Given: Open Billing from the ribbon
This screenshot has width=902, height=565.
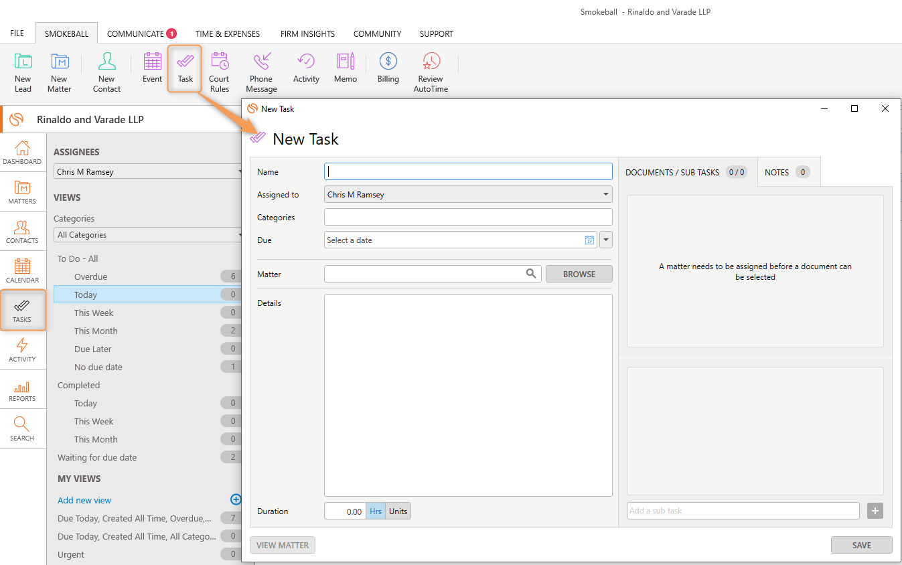Looking at the screenshot, I should point(388,68).
